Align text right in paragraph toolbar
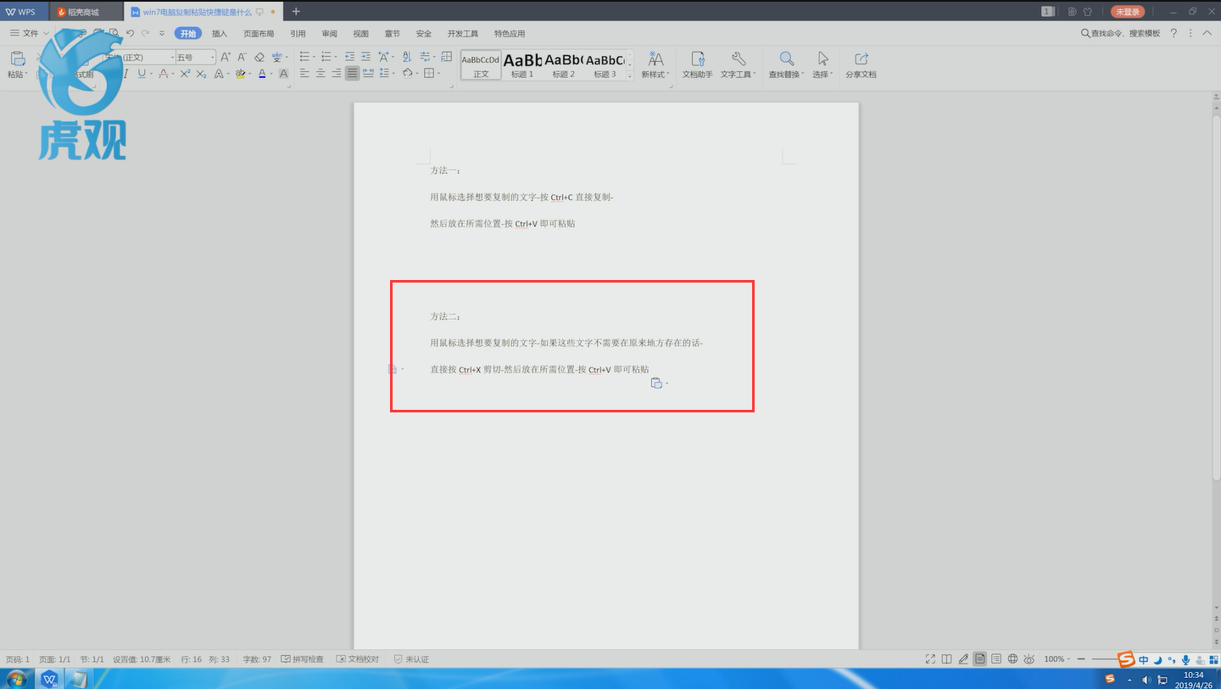Screen dimensions: 1221x689 pos(337,74)
